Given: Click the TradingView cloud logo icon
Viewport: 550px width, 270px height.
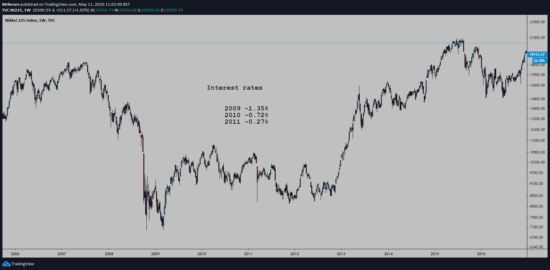Looking at the screenshot, I should tap(6, 264).
